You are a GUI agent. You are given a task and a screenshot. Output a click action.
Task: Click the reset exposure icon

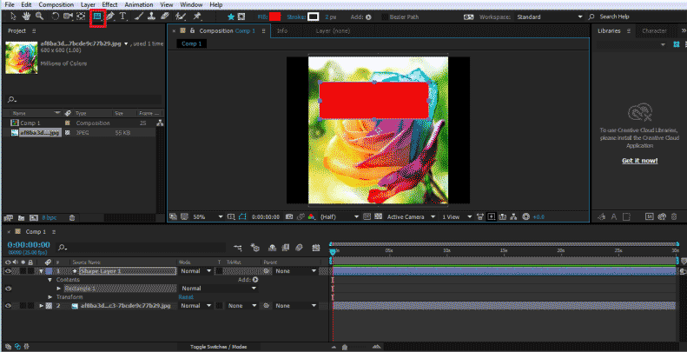pyautogui.click(x=525, y=216)
